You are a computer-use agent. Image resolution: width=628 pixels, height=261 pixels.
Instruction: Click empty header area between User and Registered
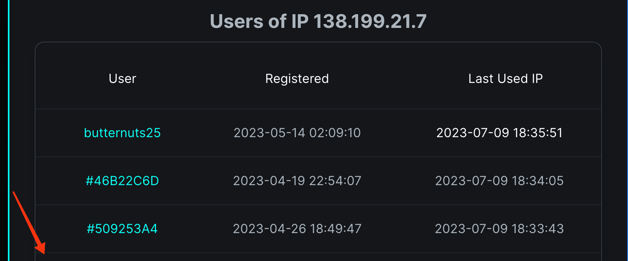[201, 79]
